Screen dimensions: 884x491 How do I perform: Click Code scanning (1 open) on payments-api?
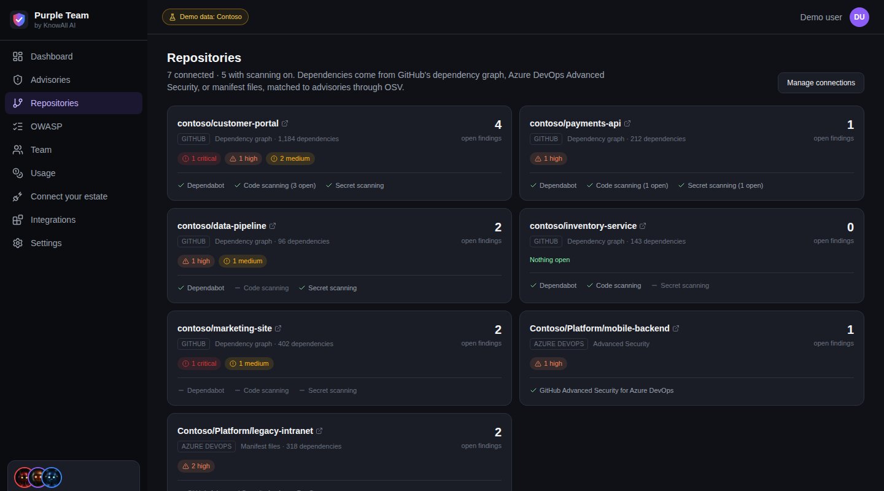pos(627,185)
